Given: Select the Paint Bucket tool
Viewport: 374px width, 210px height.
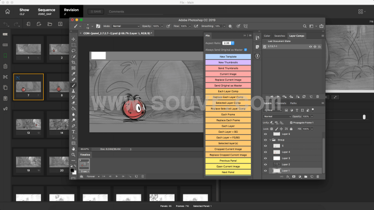Looking at the screenshot, I should (73, 108).
